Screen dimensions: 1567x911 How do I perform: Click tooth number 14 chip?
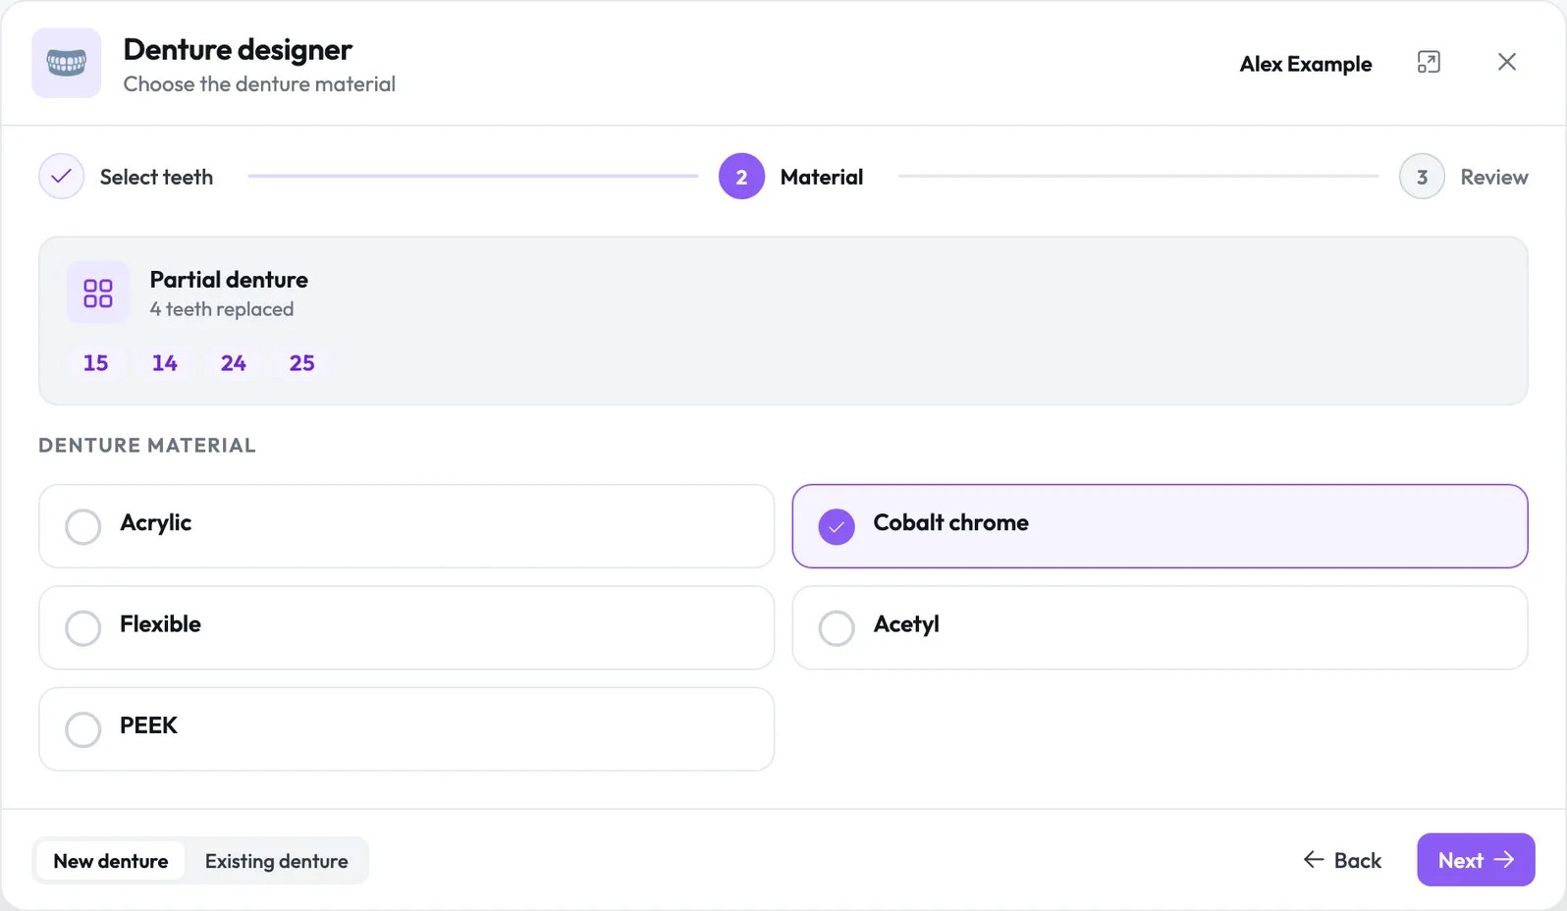pyautogui.click(x=165, y=363)
